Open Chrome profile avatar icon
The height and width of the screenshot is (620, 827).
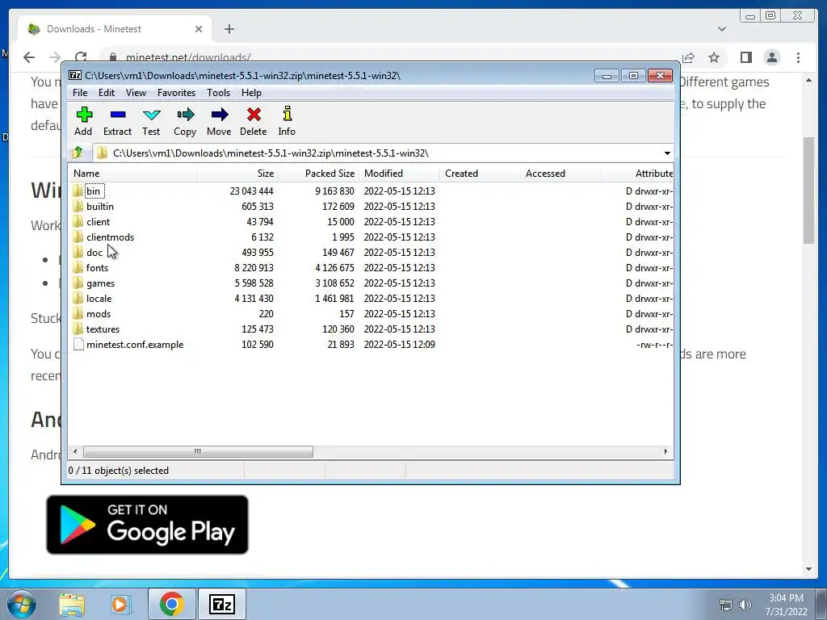[772, 57]
